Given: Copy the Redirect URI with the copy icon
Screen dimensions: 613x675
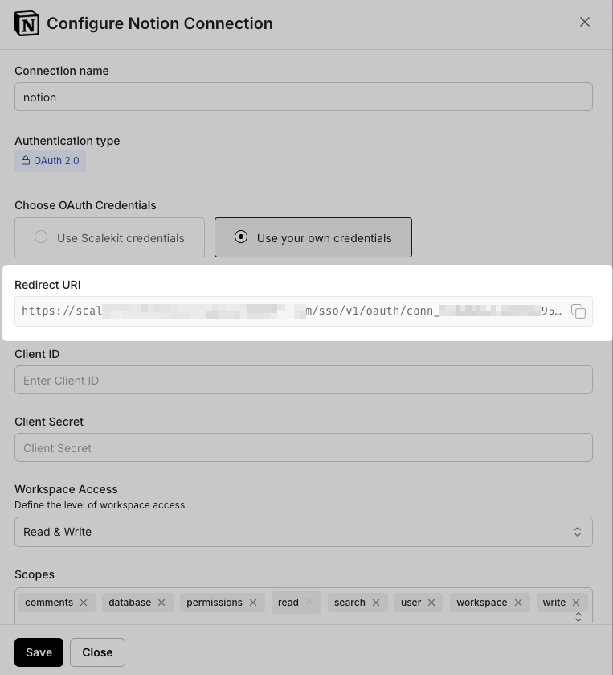Looking at the screenshot, I should 578,311.
